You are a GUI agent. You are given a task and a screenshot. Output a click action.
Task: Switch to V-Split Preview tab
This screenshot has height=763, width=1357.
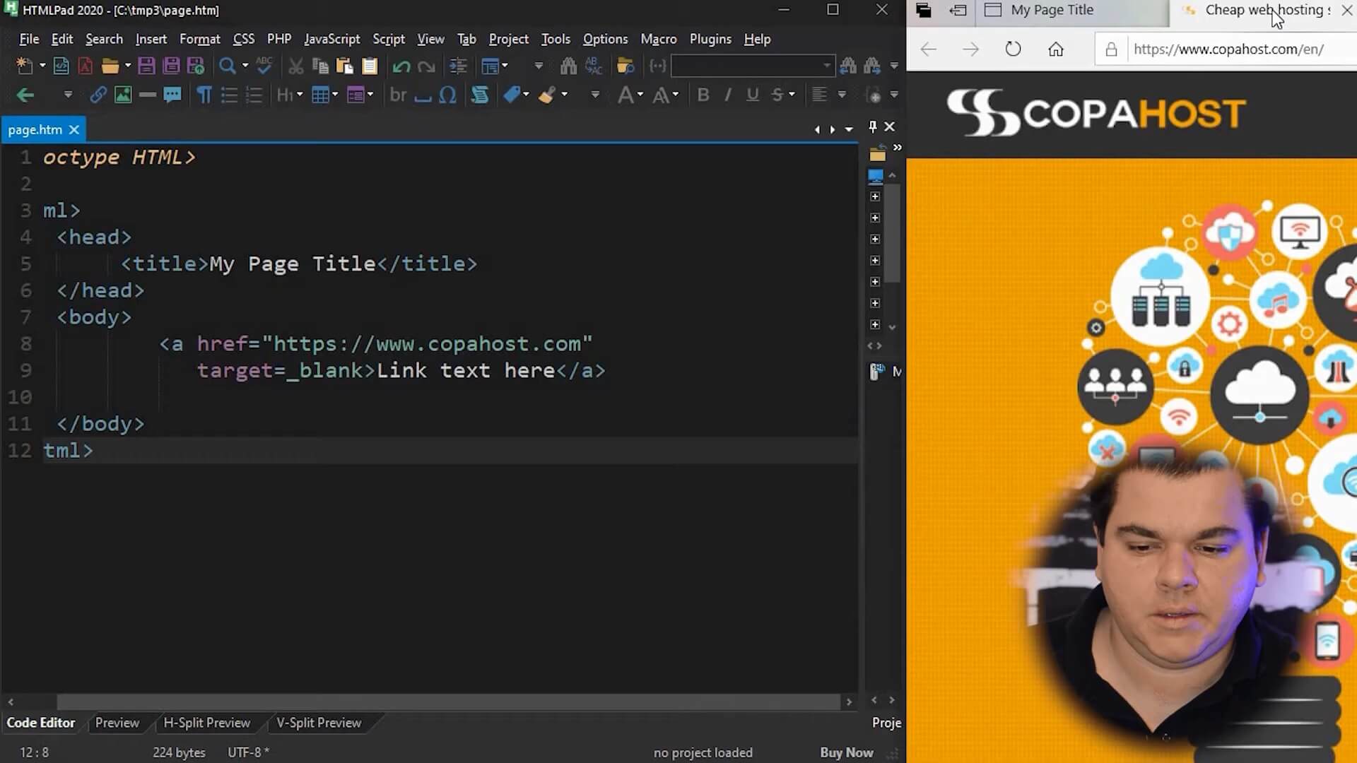(318, 723)
